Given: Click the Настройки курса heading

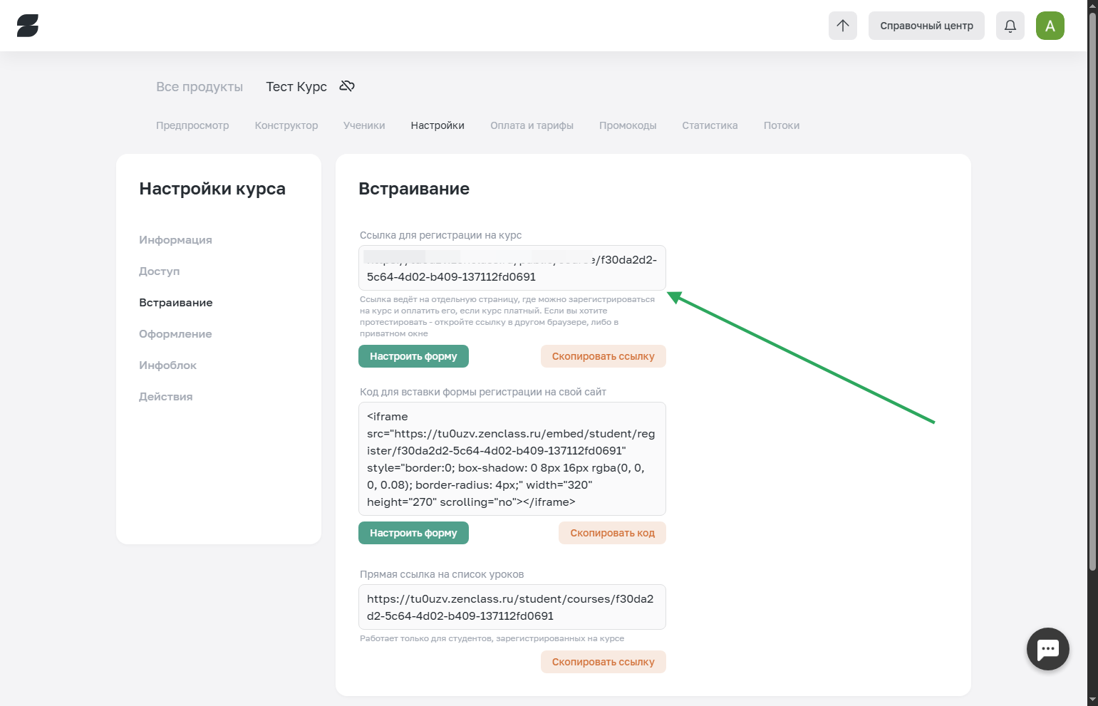Looking at the screenshot, I should tap(212, 189).
